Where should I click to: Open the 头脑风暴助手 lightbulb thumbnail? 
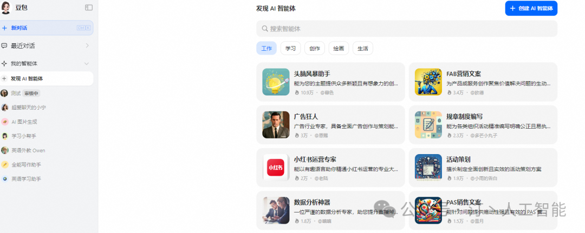(x=276, y=82)
